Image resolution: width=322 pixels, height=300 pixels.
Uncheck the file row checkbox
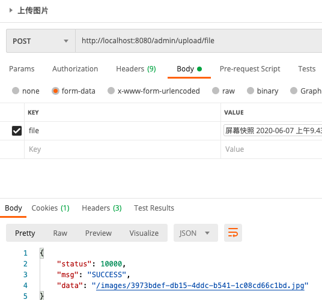(x=17, y=131)
